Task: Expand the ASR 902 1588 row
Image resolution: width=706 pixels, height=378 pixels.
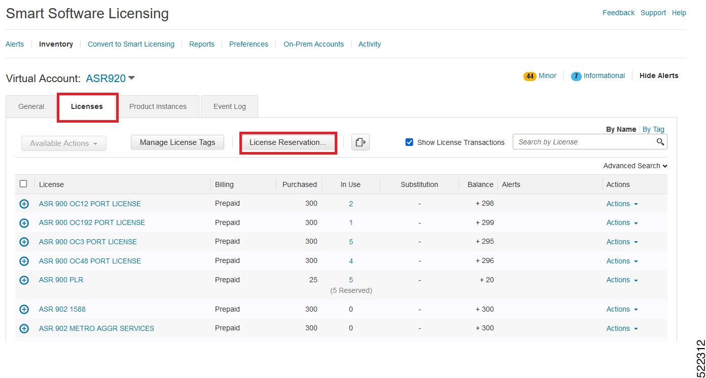Action: pyautogui.click(x=24, y=309)
